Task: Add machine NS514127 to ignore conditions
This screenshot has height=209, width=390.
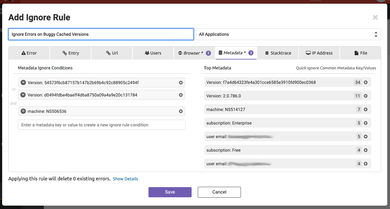Action: pyautogui.click(x=366, y=109)
